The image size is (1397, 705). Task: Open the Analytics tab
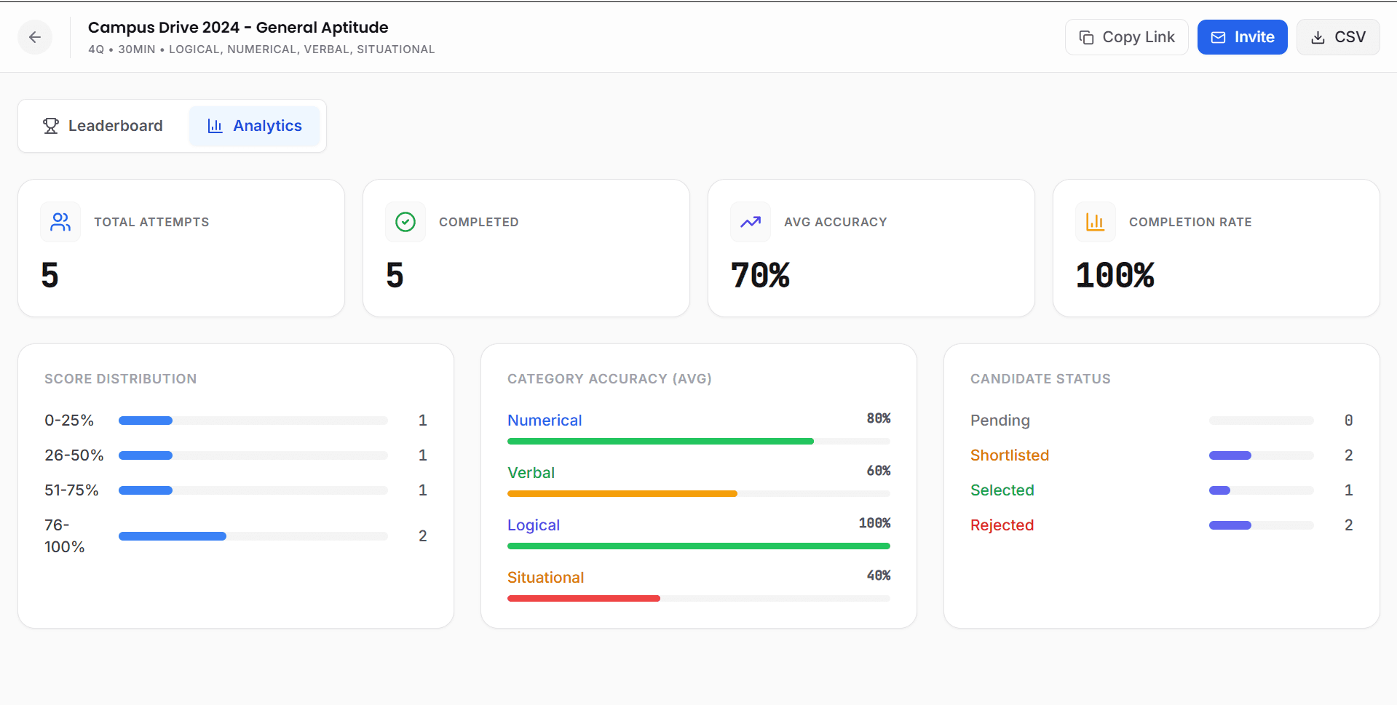254,126
